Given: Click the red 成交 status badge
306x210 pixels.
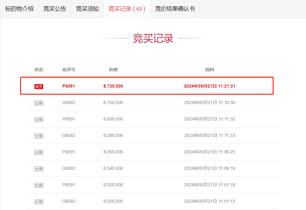Looking at the screenshot, I should (39, 87).
